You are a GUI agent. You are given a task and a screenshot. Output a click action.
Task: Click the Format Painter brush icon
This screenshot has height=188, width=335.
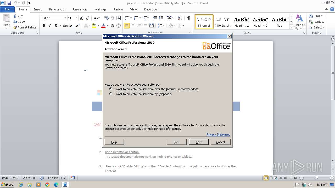(15, 27)
